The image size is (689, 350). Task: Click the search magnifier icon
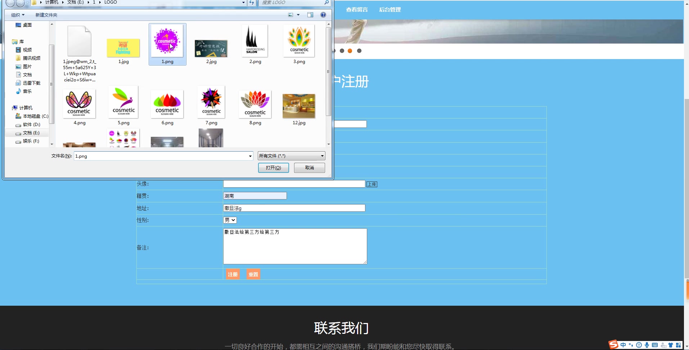pyautogui.click(x=327, y=2)
